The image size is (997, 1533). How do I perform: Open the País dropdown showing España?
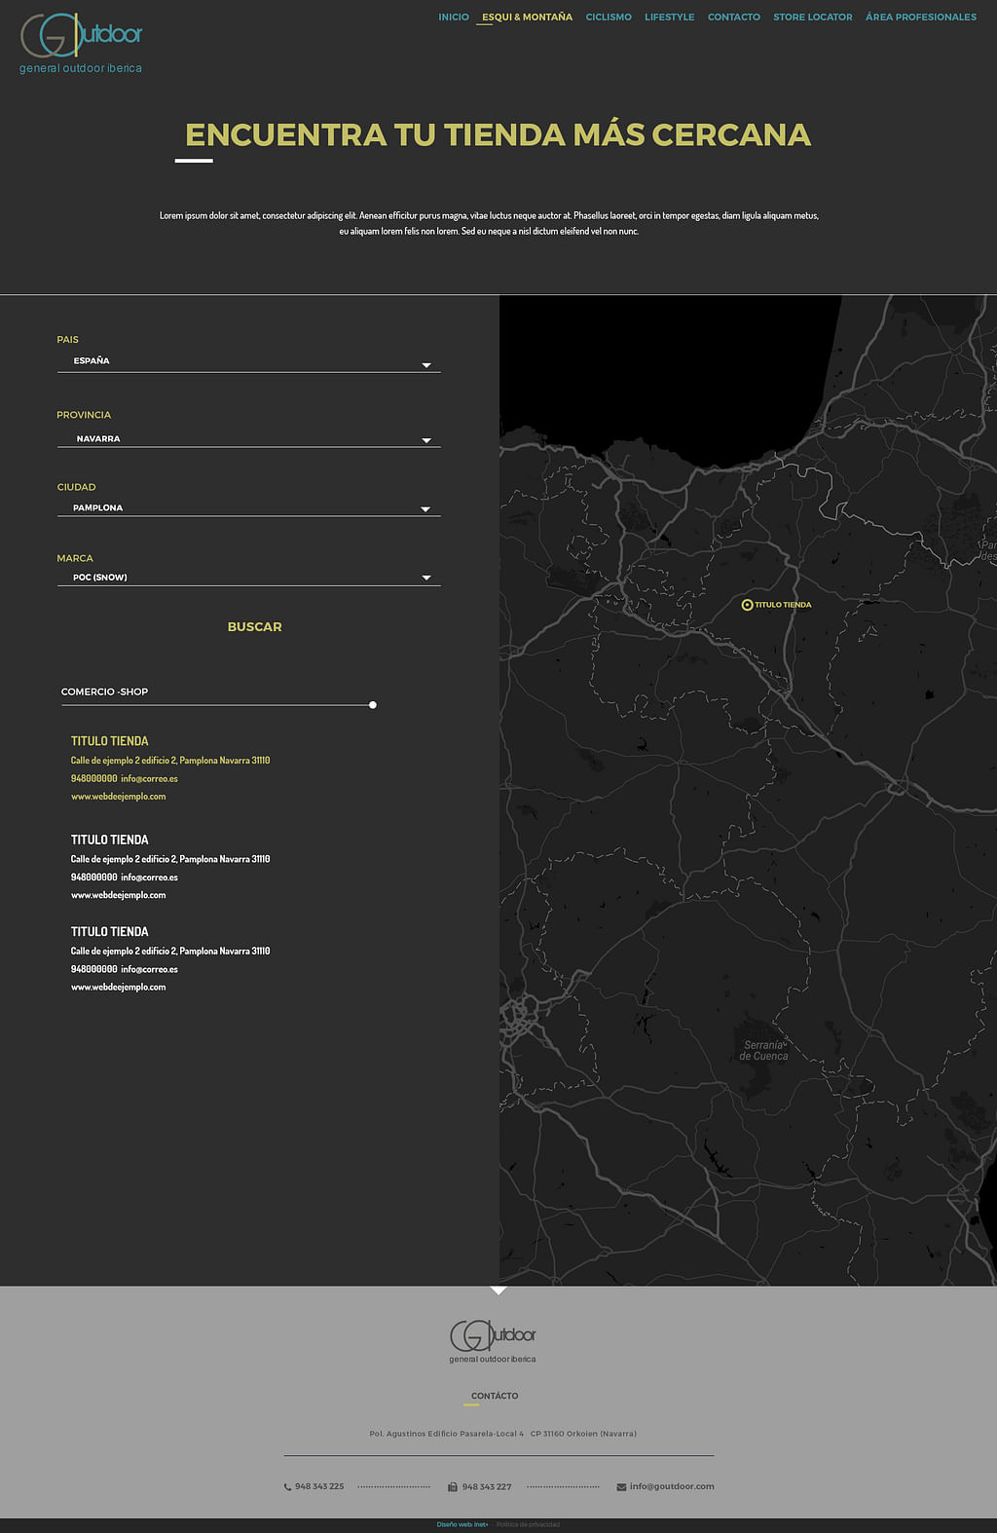(248, 362)
